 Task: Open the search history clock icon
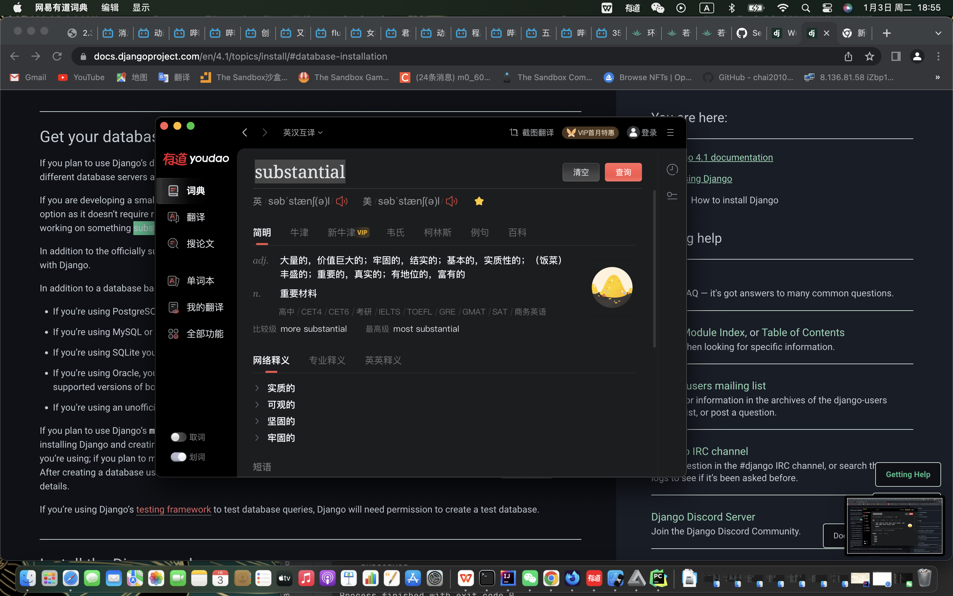pos(672,170)
